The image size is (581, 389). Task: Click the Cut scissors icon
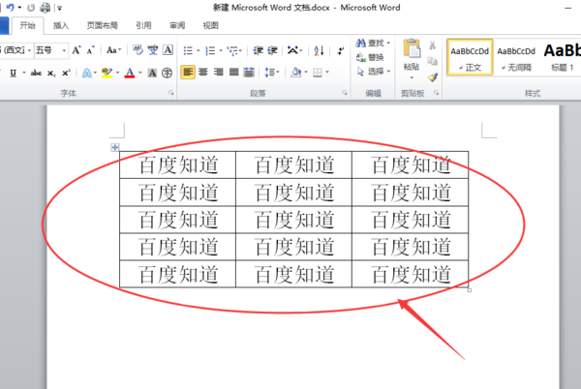pos(432,45)
